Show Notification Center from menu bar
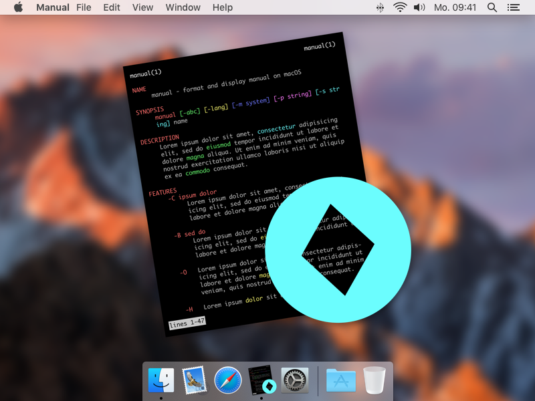 click(x=514, y=7)
